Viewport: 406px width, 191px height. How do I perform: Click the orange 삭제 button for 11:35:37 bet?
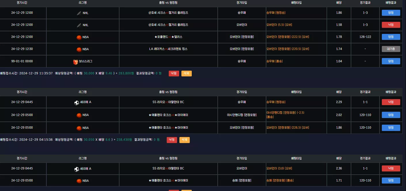pyautogui.click(x=187, y=74)
